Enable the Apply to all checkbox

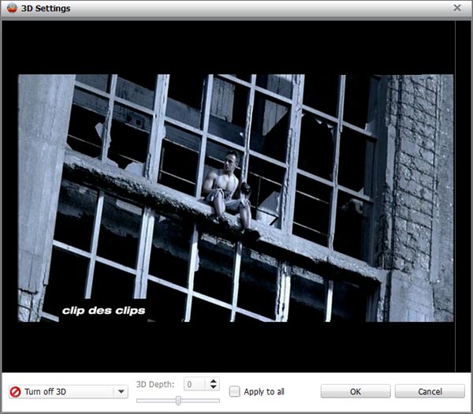click(x=234, y=392)
